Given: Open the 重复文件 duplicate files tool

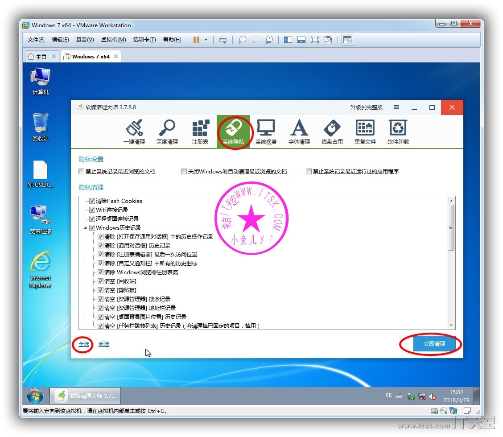Looking at the screenshot, I should [365, 132].
